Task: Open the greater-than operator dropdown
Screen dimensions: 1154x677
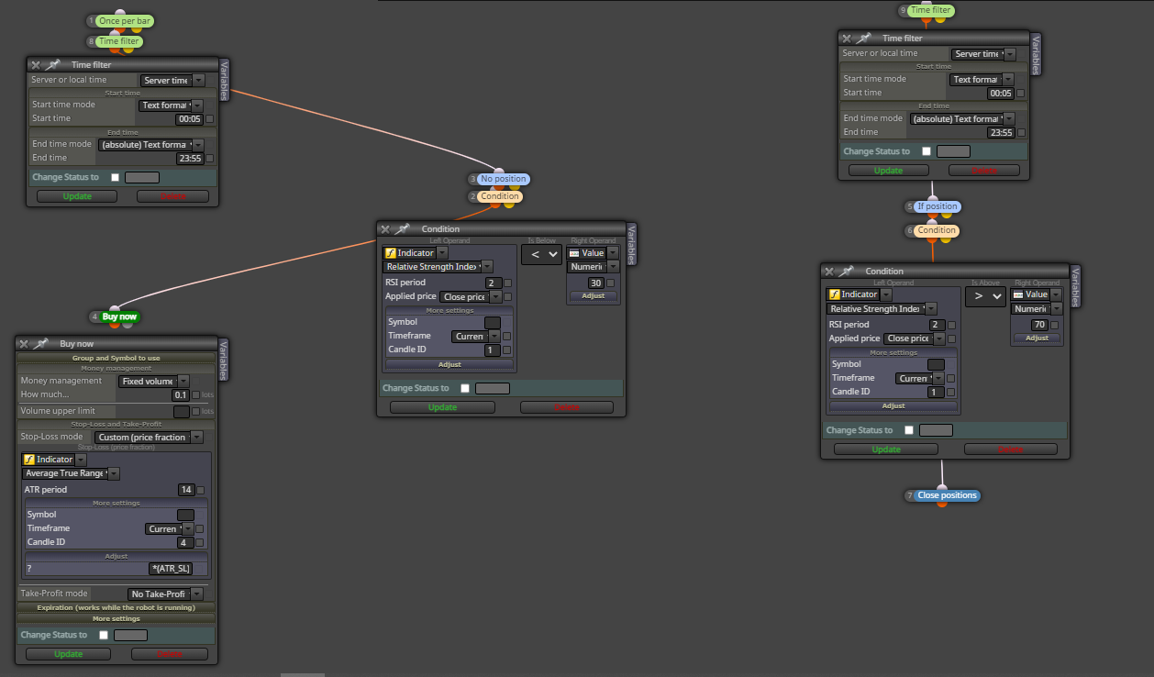Action: (x=985, y=296)
